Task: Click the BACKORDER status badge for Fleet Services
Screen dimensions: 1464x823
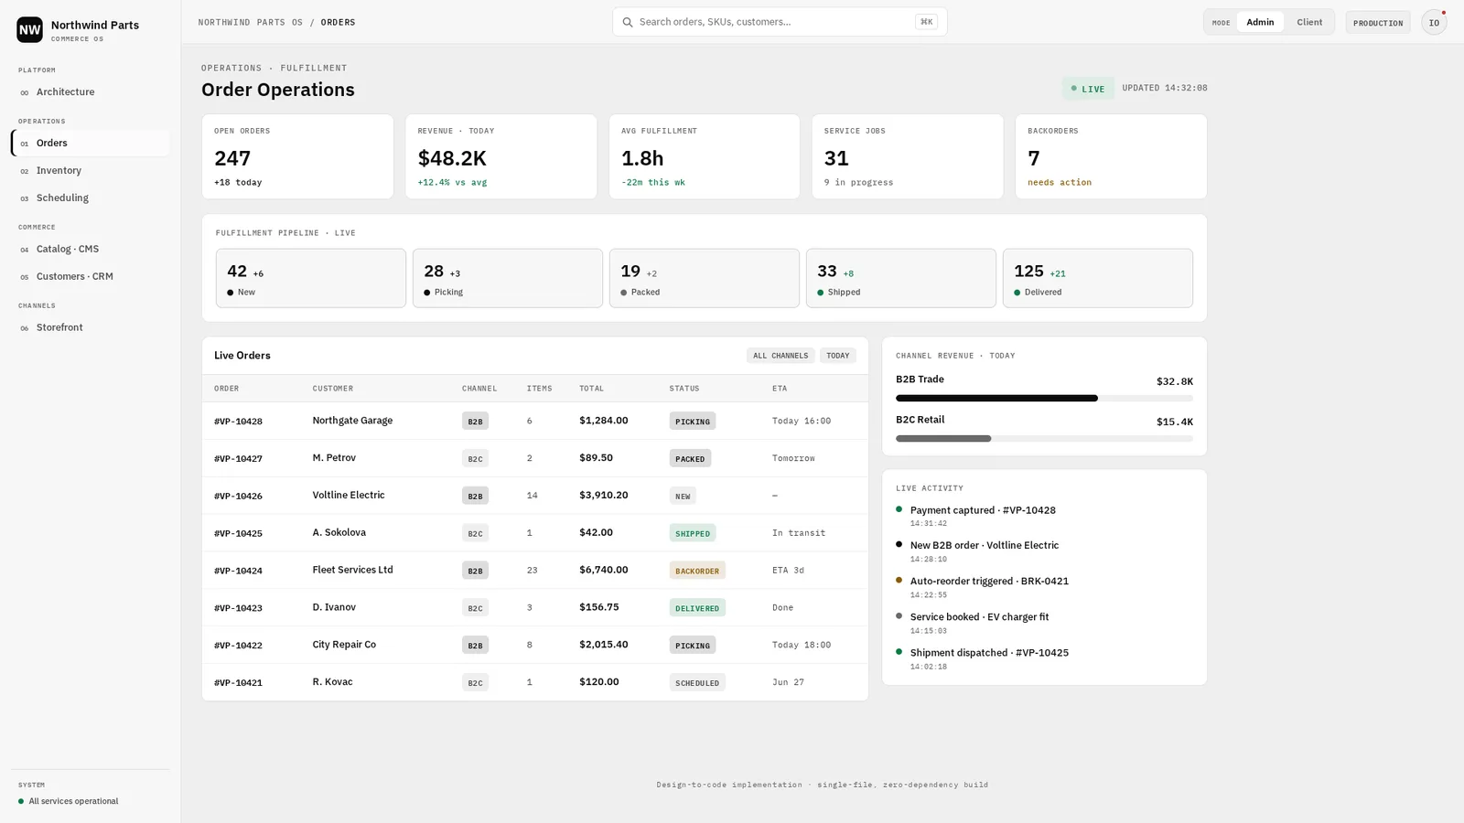Action: [697, 571]
